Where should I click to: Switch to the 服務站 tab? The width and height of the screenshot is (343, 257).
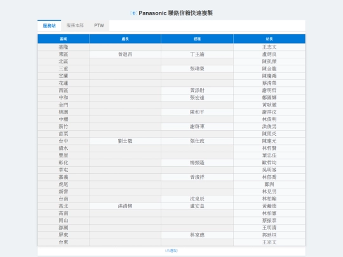(x=49, y=25)
